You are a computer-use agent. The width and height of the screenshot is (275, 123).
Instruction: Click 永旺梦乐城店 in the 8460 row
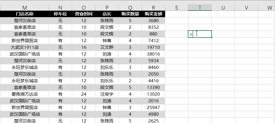25,67
